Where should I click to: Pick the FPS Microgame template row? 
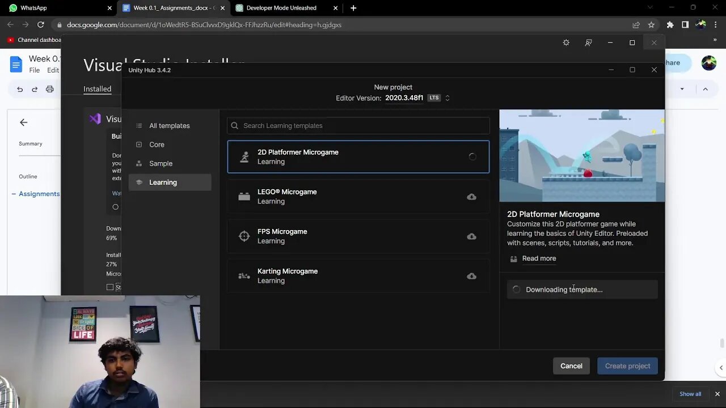point(358,236)
